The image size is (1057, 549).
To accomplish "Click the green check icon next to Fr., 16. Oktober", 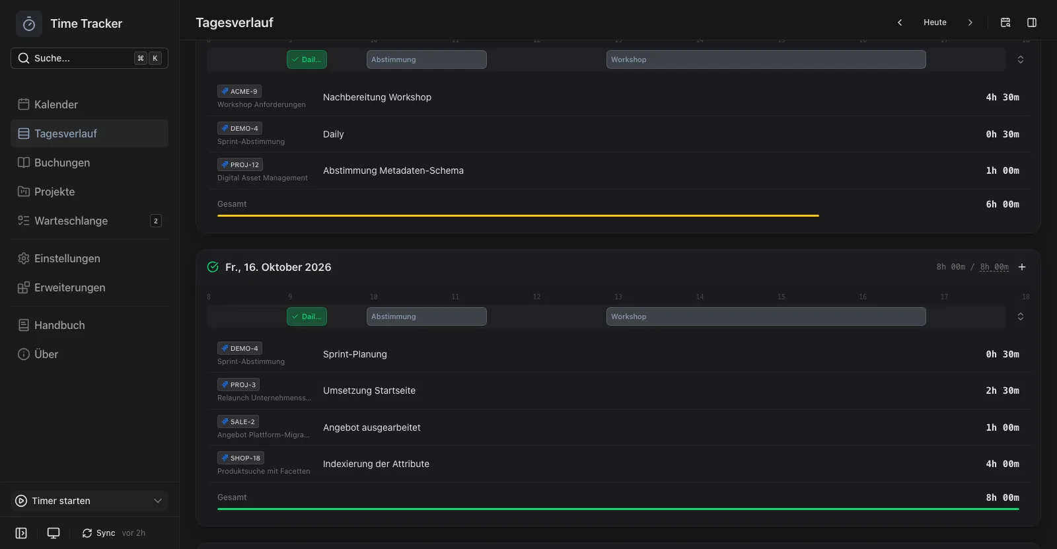I will click(x=213, y=267).
